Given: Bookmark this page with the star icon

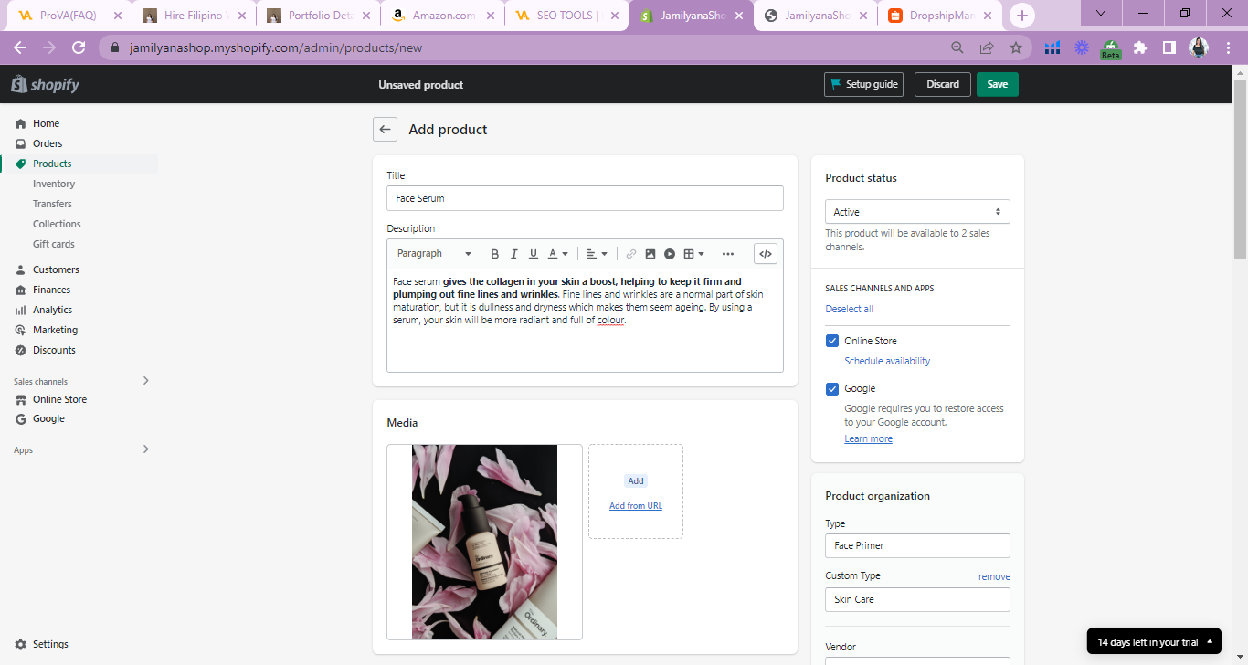Looking at the screenshot, I should 1016,47.
